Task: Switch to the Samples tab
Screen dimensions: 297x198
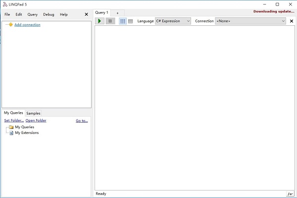Action: [33, 113]
